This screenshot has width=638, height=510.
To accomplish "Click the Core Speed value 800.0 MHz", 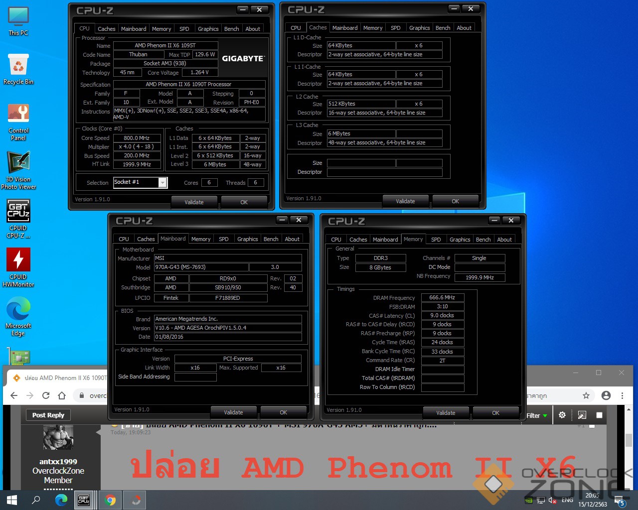I will [x=137, y=138].
